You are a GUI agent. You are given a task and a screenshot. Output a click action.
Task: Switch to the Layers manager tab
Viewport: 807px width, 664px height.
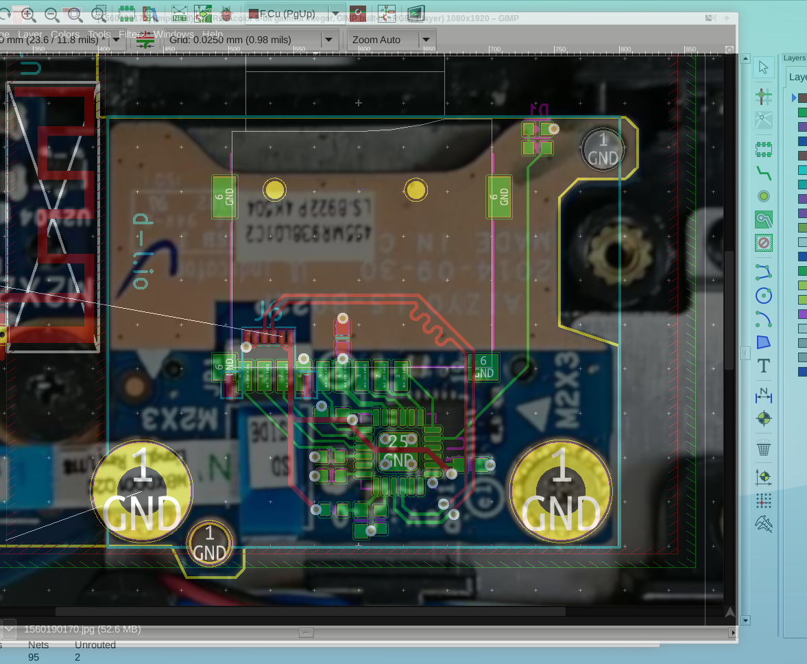pos(797,78)
